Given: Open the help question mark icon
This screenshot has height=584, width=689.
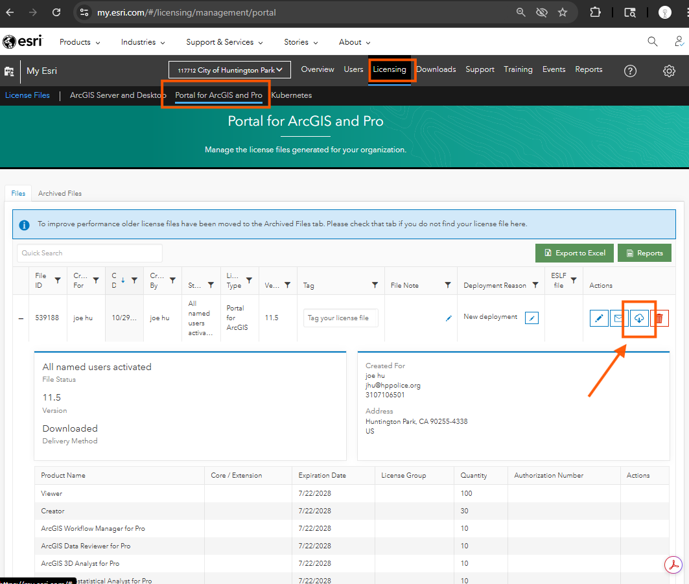Looking at the screenshot, I should pos(630,71).
